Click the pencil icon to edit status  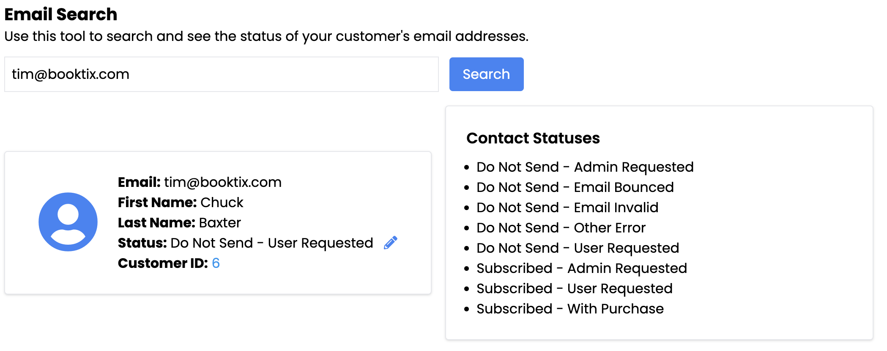[390, 243]
